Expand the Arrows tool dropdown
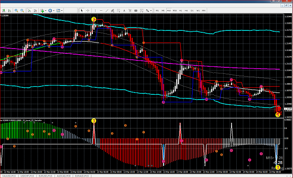The width and height of the screenshot is (293, 178). [151, 11]
